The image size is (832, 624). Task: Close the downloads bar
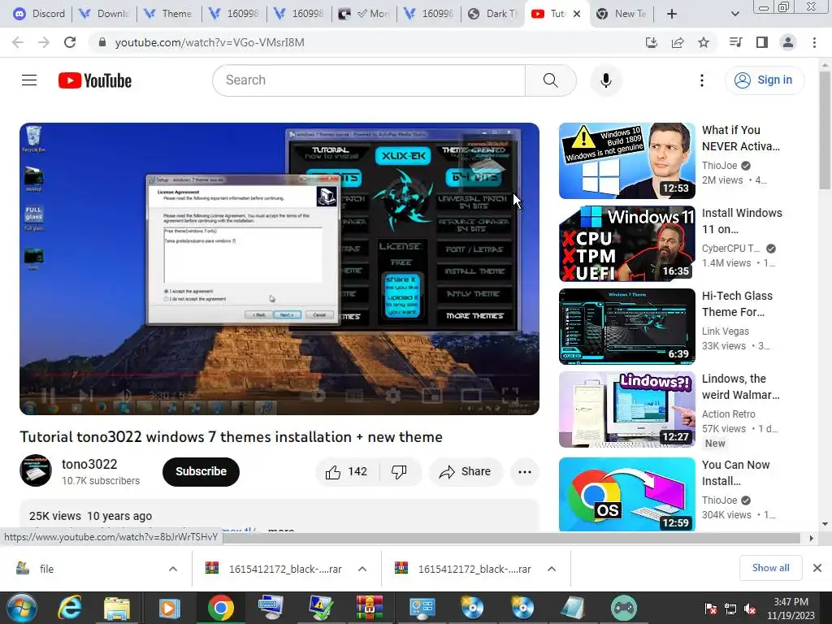pos(817,568)
